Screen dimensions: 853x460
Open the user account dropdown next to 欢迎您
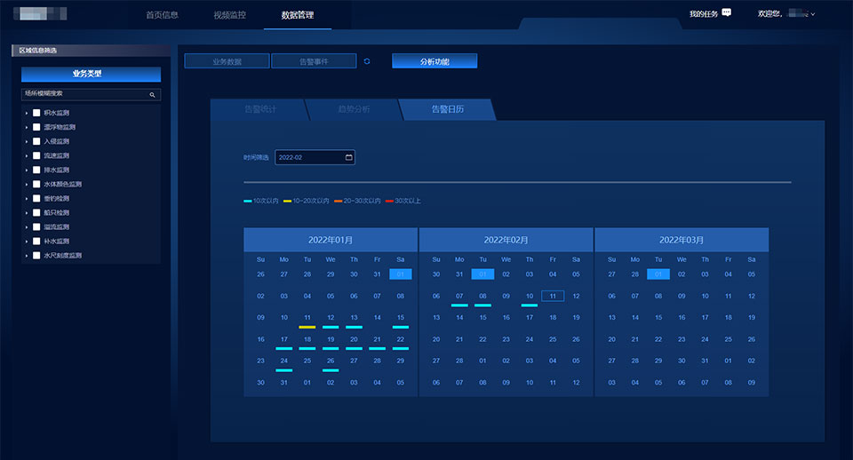[812, 14]
